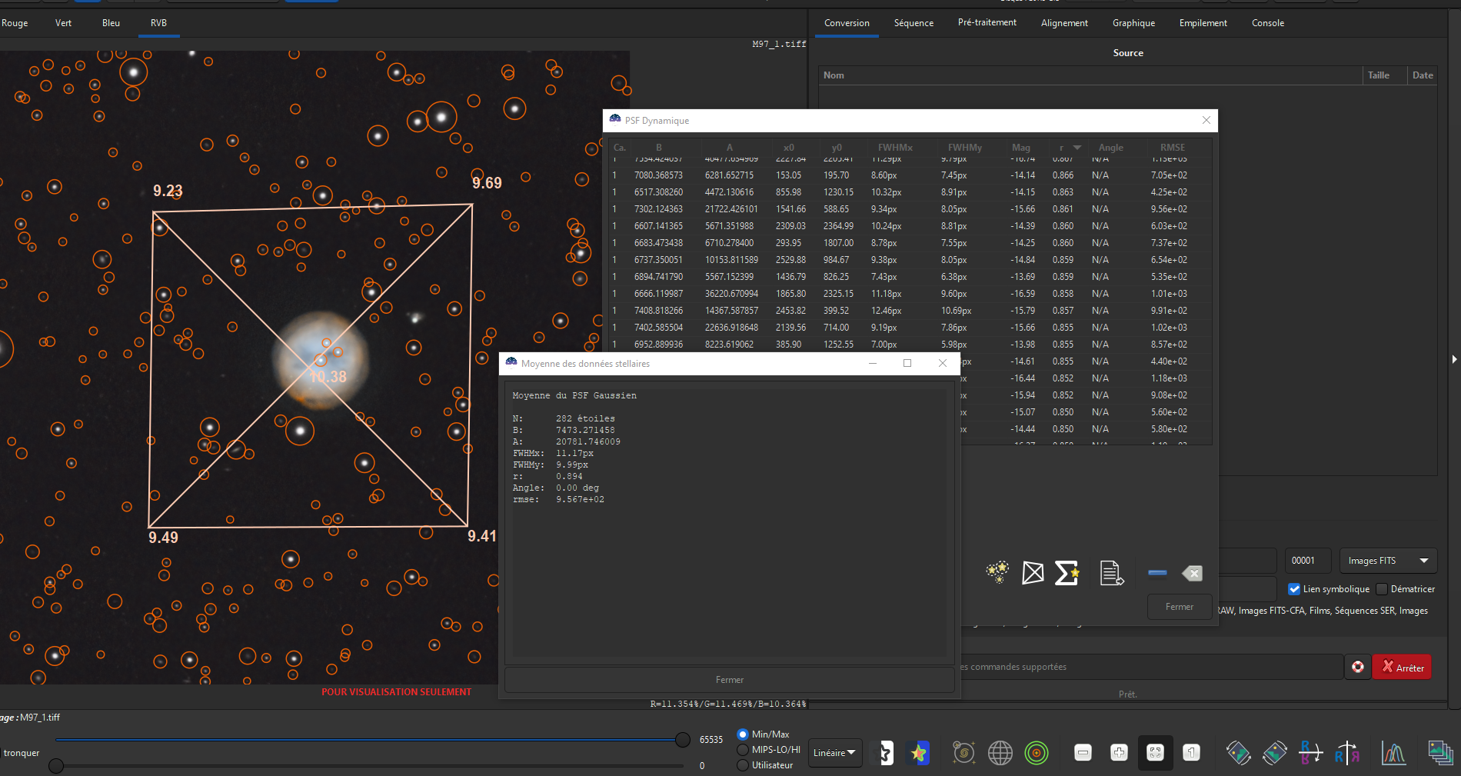Click the star detection icon in PSF Dynamique

pyautogui.click(x=997, y=572)
